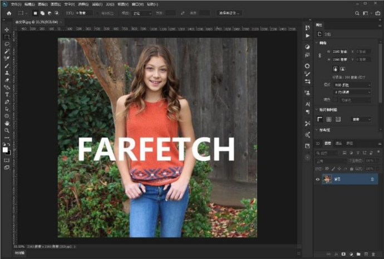The width and height of the screenshot is (384, 259).
Task: Select the Zoom magnifier tool
Action: (7, 130)
